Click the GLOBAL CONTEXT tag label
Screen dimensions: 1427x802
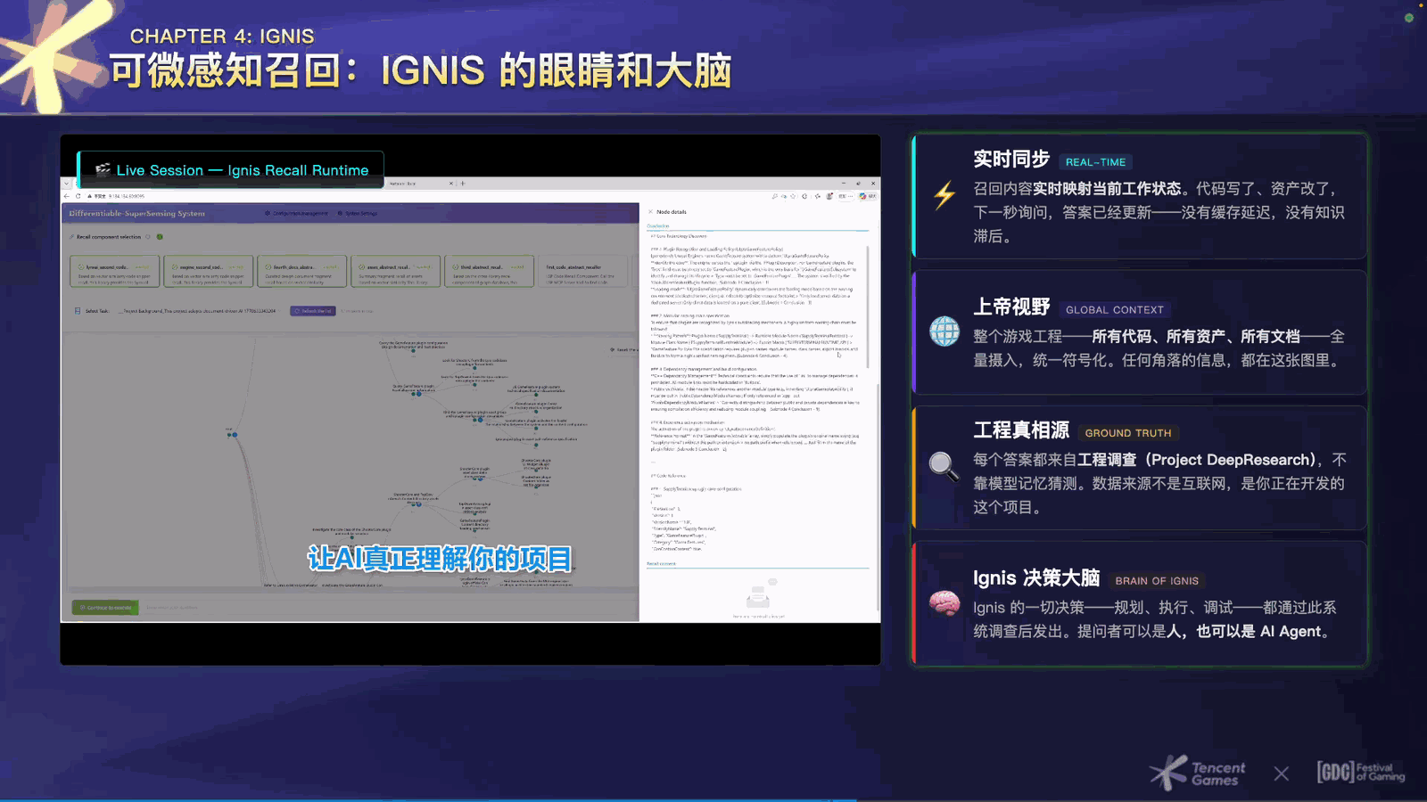click(x=1115, y=310)
